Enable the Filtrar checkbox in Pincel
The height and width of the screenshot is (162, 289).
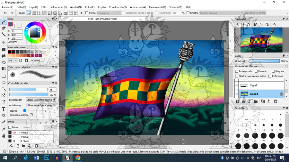coord(10,127)
